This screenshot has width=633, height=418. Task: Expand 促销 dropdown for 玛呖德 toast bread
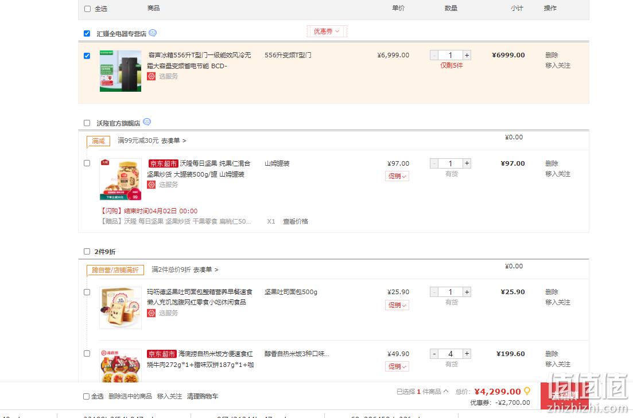[x=397, y=305]
